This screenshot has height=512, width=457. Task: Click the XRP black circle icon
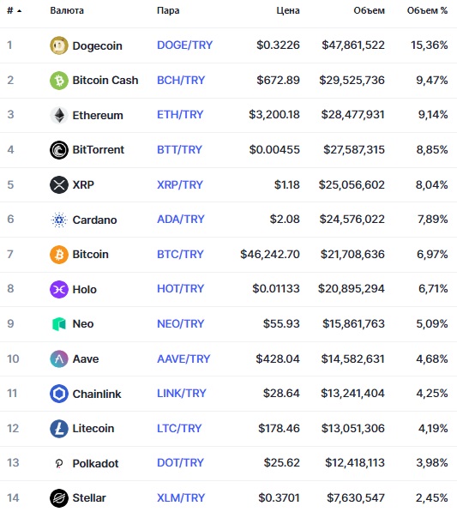point(59,184)
